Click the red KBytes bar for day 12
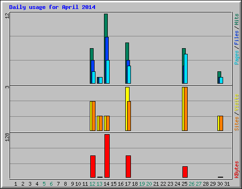This screenshot has width=242, height=189. pyautogui.click(x=93, y=166)
